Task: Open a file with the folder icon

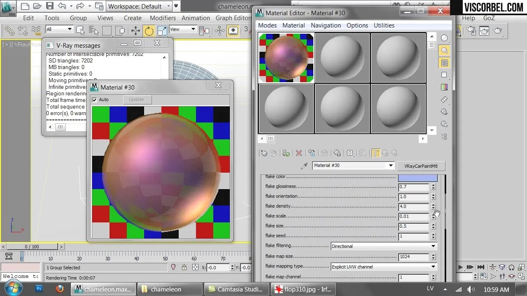Action: coord(37,6)
